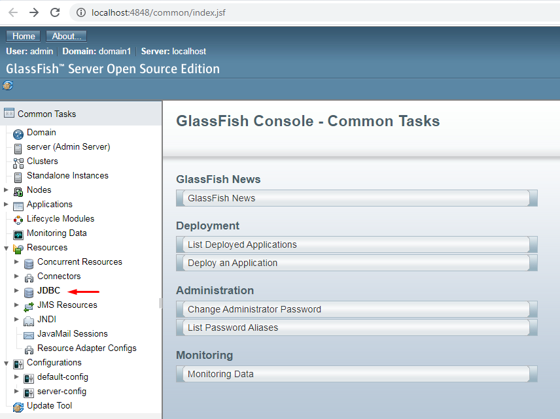Select the JMS Resources icon
The image size is (560, 419).
click(x=28, y=305)
